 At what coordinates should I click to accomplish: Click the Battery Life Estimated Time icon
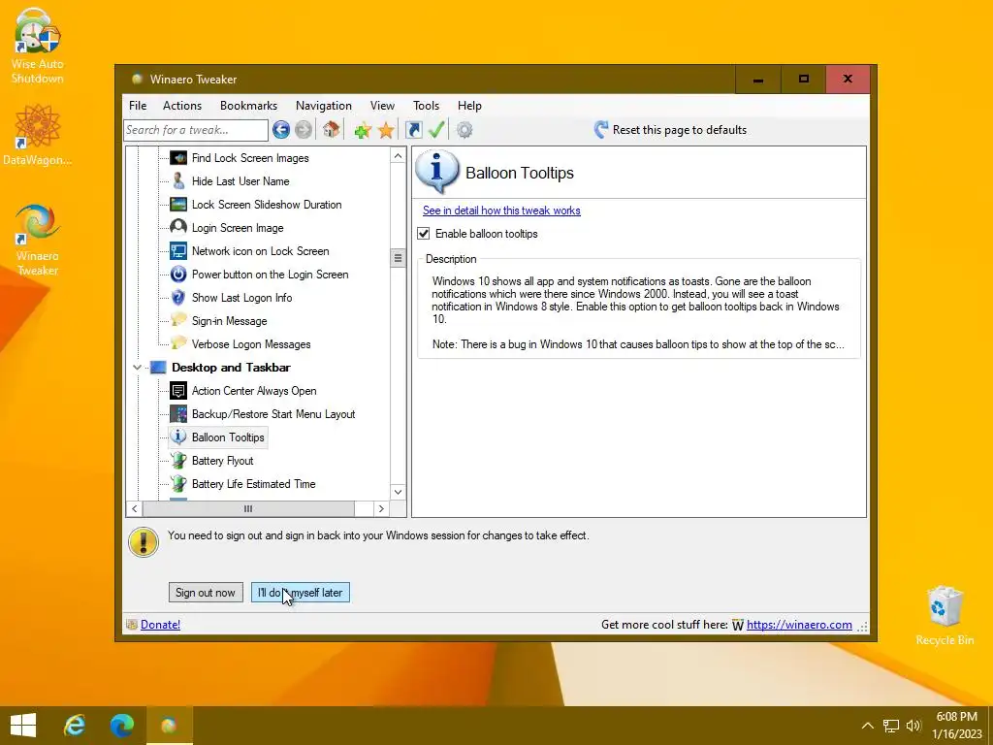pos(178,484)
